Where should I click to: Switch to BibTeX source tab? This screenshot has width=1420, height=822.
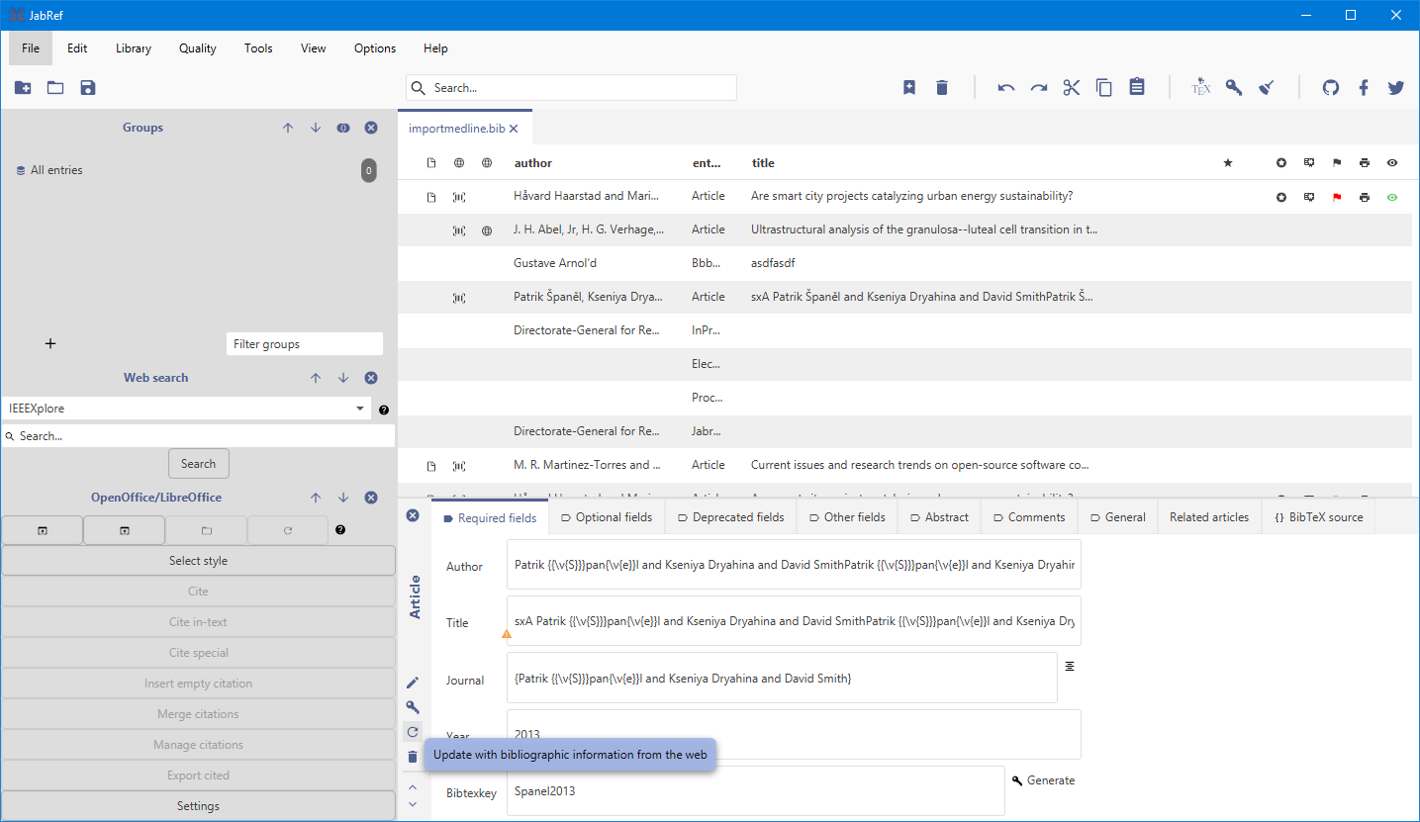(1318, 517)
